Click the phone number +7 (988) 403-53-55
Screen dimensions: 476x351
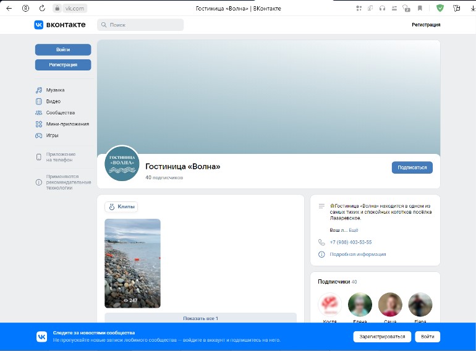tap(351, 242)
